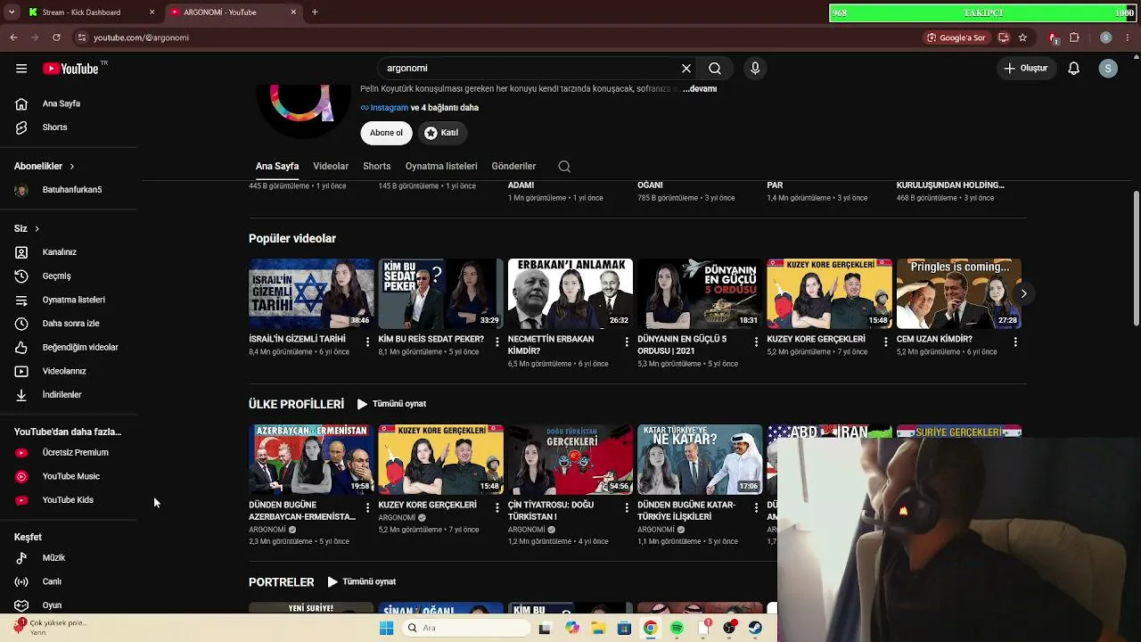The height and width of the screenshot is (642, 1141).
Task: Open YouTube notifications bell
Action: (1074, 69)
